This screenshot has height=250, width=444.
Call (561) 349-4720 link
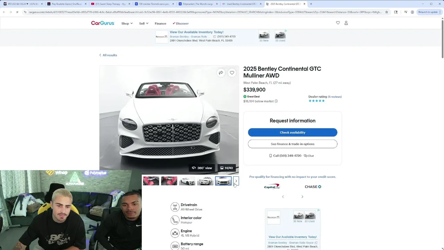[285, 156]
